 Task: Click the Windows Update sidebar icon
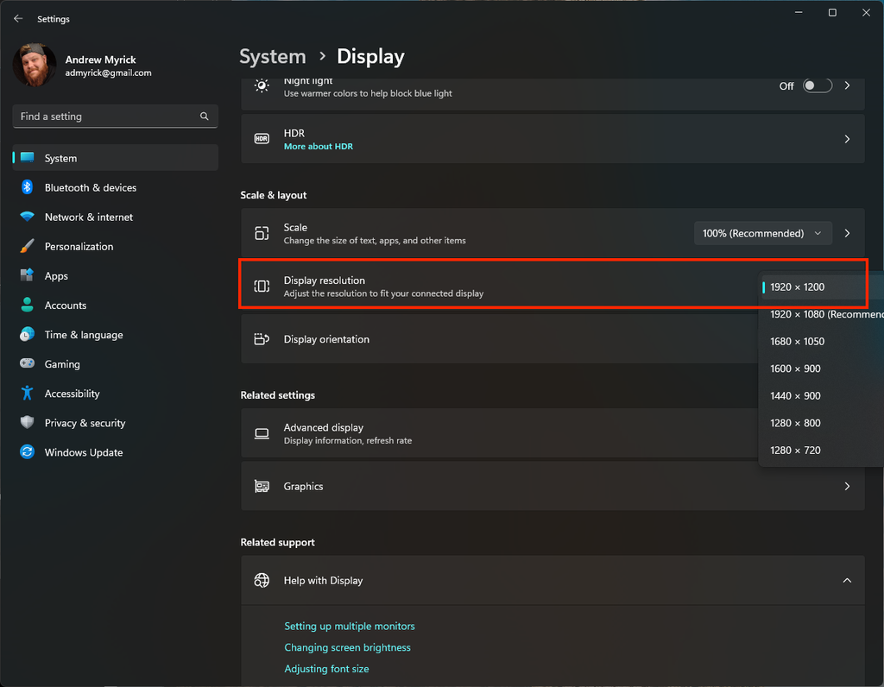click(27, 452)
